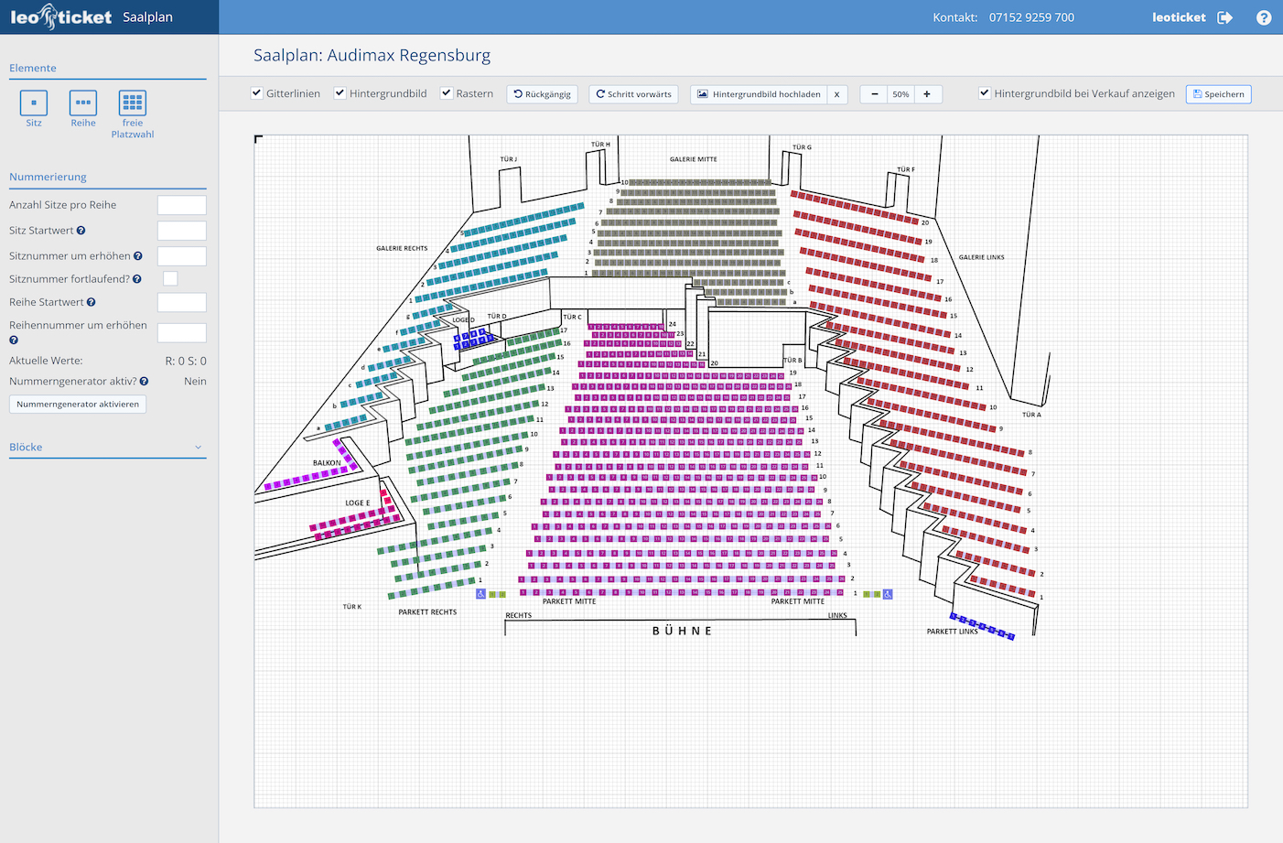
Task: Zoom out with the minus button
Action: pos(875,94)
